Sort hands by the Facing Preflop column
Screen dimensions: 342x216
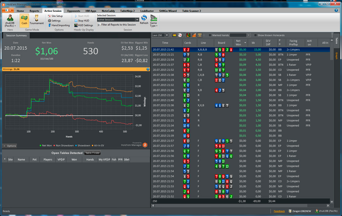[293, 43]
